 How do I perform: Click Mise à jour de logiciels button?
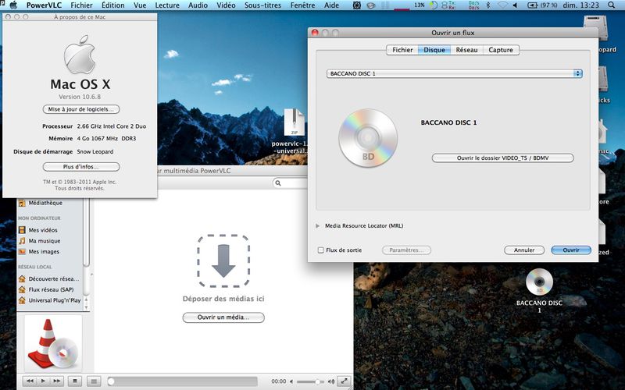pyautogui.click(x=81, y=109)
